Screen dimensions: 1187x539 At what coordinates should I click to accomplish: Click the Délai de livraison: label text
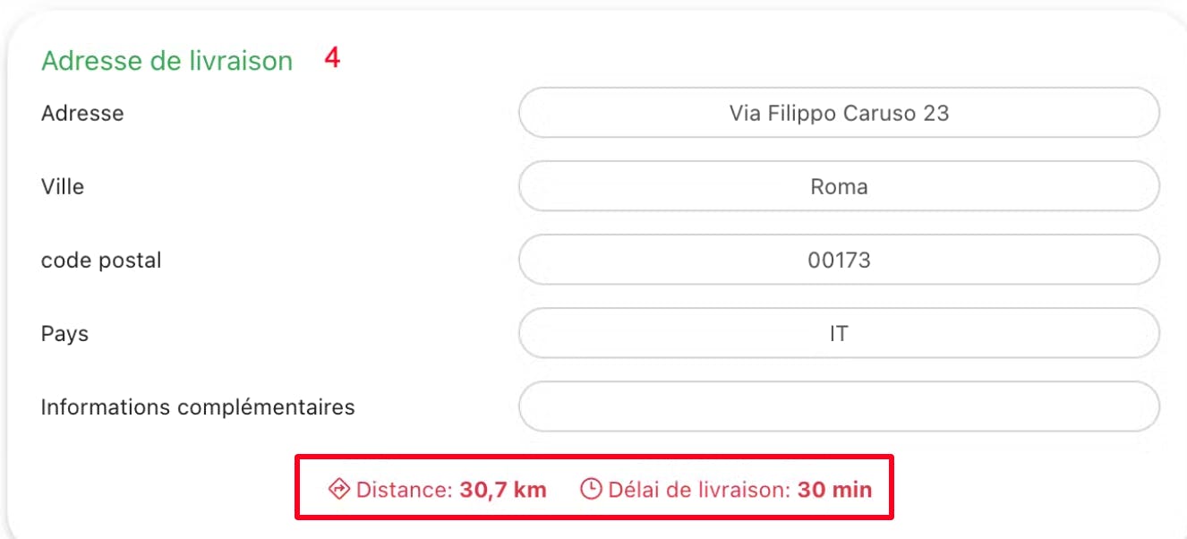coord(699,490)
